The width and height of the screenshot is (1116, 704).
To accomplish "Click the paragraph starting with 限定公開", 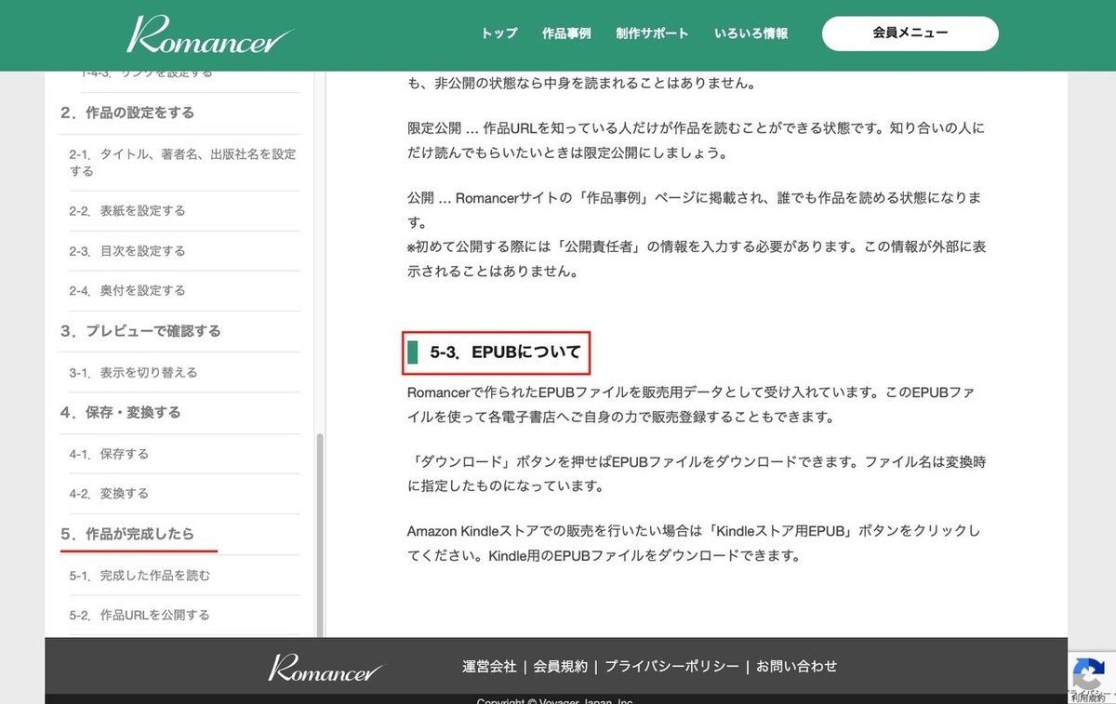I will coord(696,139).
